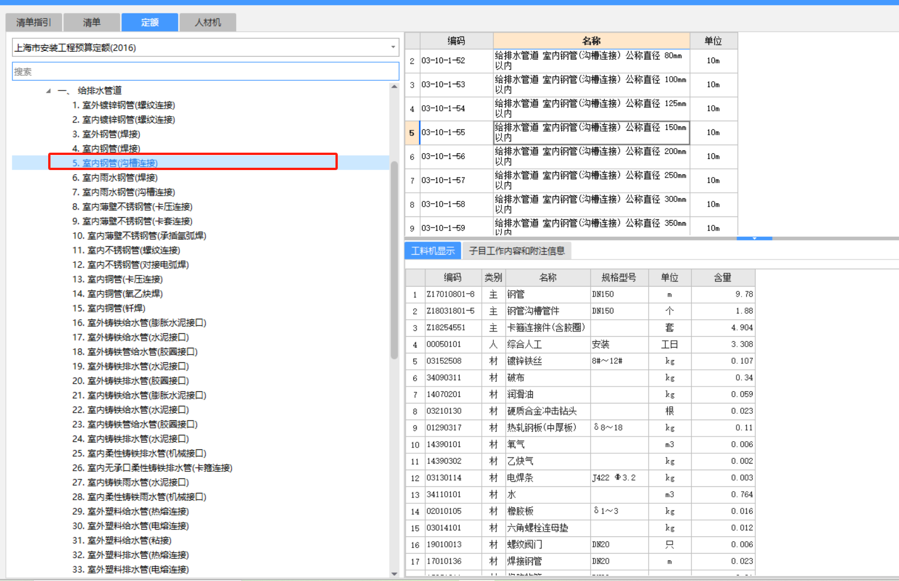The width and height of the screenshot is (899, 581).
Task: Select tree item 3. 室外钢管(焊接)
Action: [106, 134]
